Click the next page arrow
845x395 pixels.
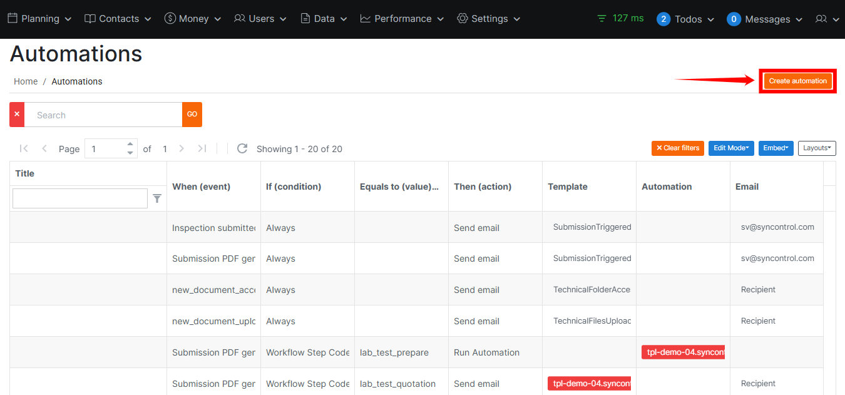(x=182, y=148)
